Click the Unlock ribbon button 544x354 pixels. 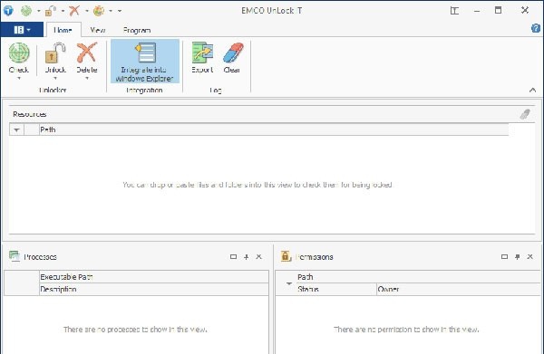click(55, 58)
